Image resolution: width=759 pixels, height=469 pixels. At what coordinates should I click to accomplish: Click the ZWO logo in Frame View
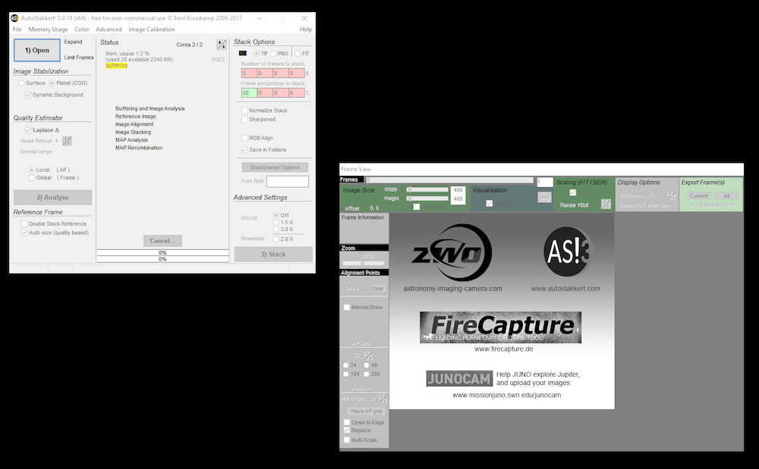(451, 252)
